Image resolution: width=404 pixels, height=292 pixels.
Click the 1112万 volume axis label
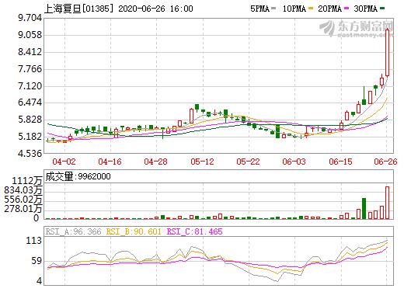[27, 181]
